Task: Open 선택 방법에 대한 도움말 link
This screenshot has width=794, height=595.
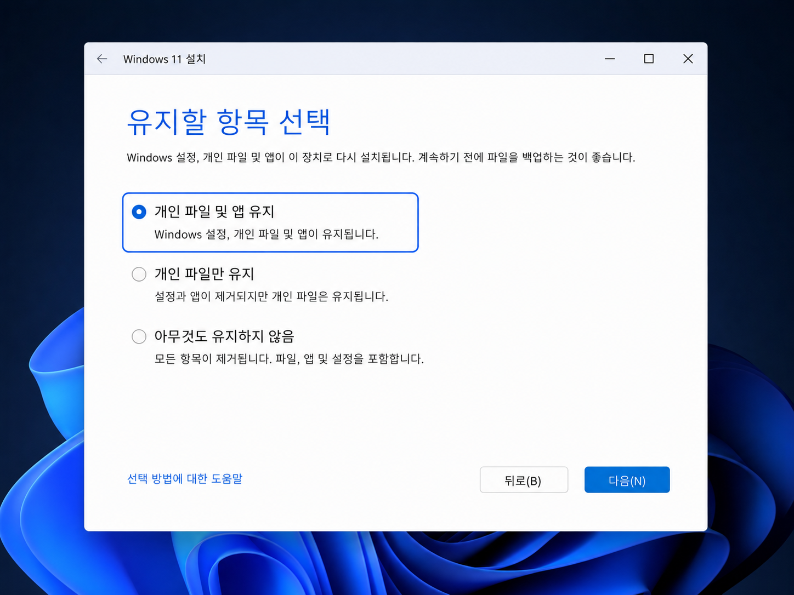Action: [185, 479]
